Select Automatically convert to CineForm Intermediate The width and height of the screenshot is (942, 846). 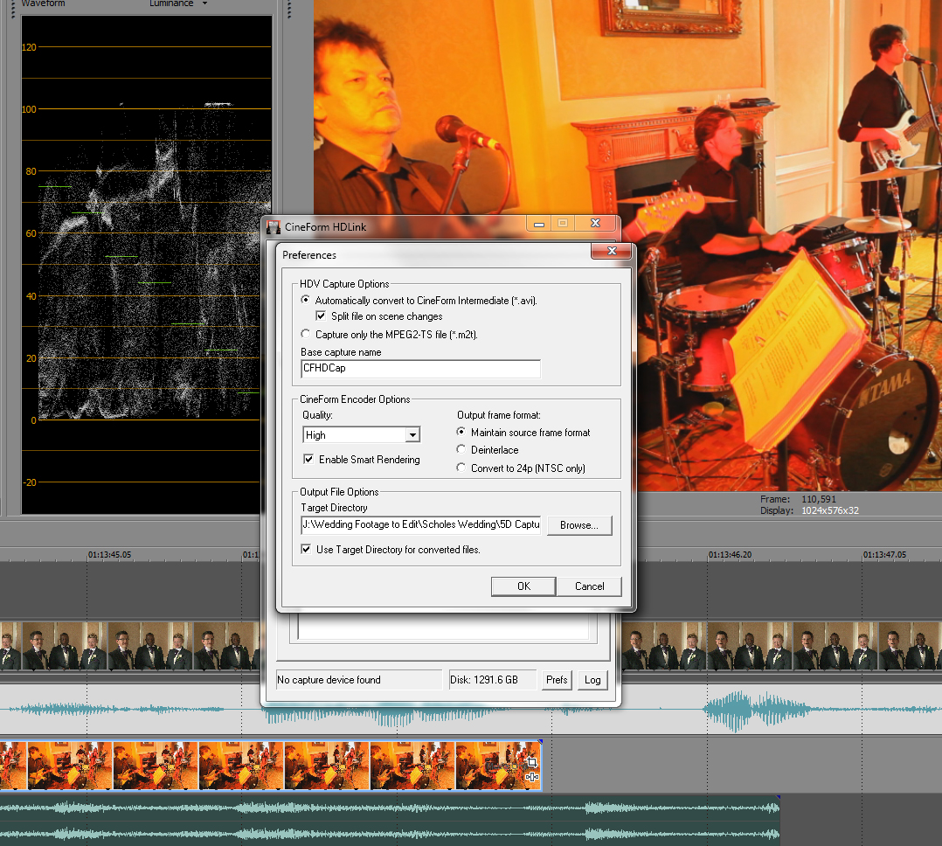coord(305,300)
